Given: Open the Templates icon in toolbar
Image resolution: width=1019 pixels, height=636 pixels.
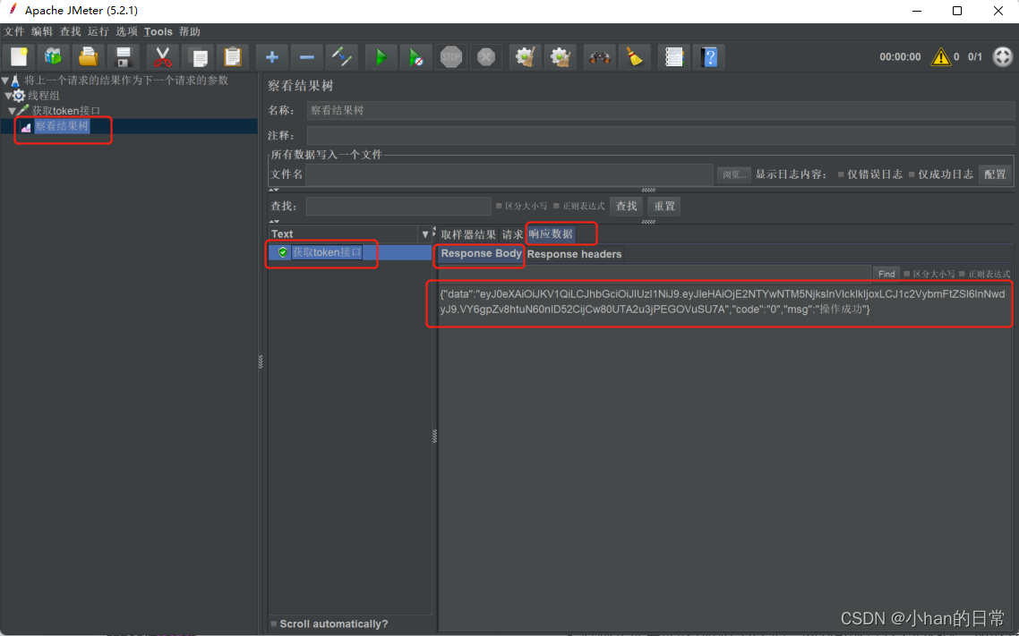Looking at the screenshot, I should click(54, 57).
